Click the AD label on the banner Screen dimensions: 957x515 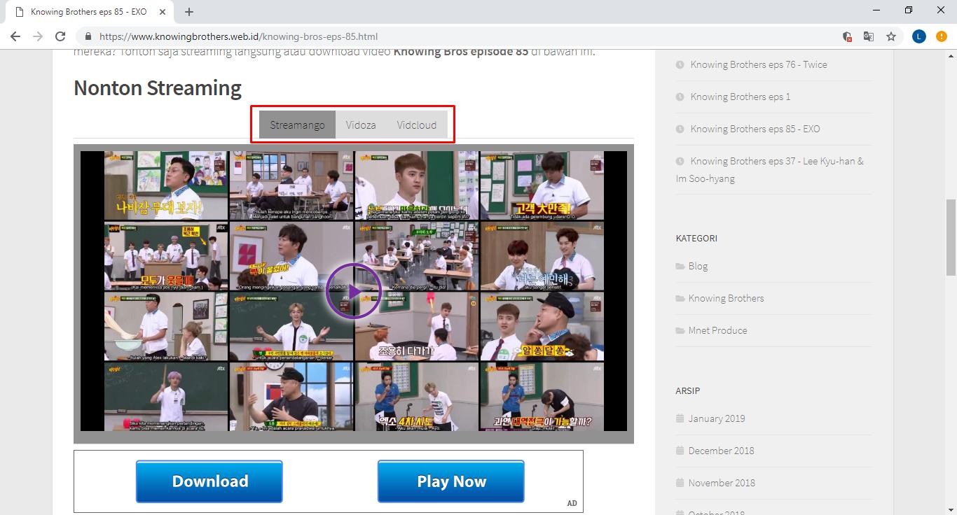[572, 503]
